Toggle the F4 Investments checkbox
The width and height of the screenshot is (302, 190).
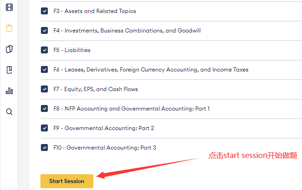(x=44, y=31)
